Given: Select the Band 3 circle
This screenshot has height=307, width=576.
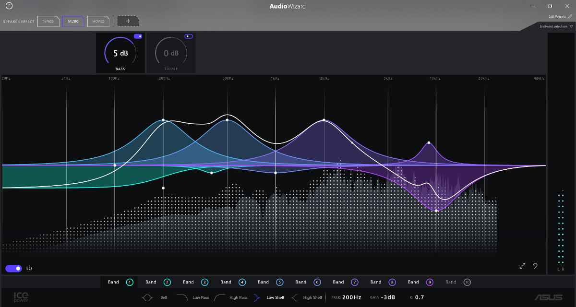Looking at the screenshot, I should pos(204,282).
